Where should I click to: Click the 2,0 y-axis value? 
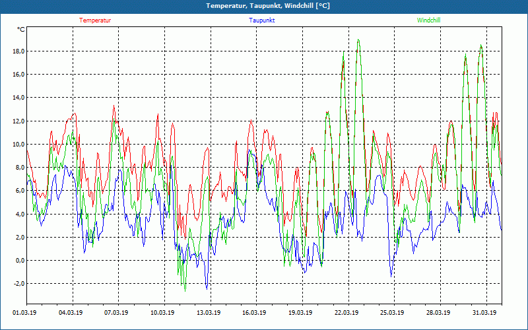(20, 237)
